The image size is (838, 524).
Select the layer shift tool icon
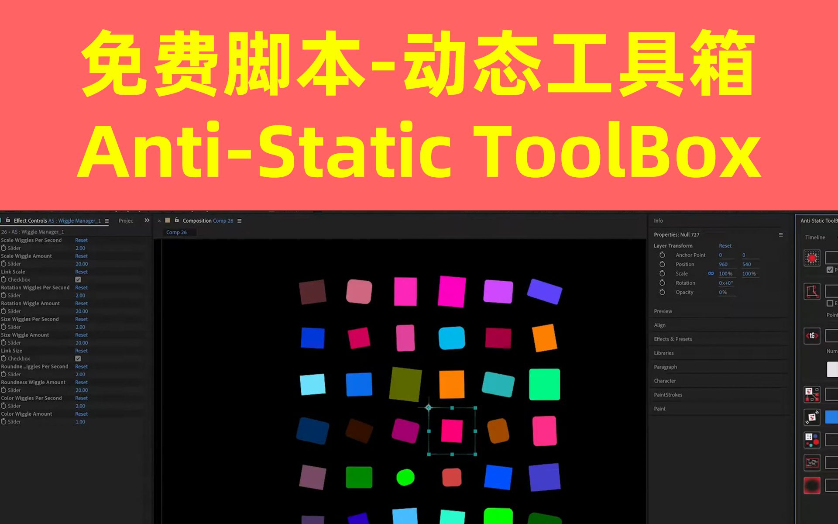[812, 417]
